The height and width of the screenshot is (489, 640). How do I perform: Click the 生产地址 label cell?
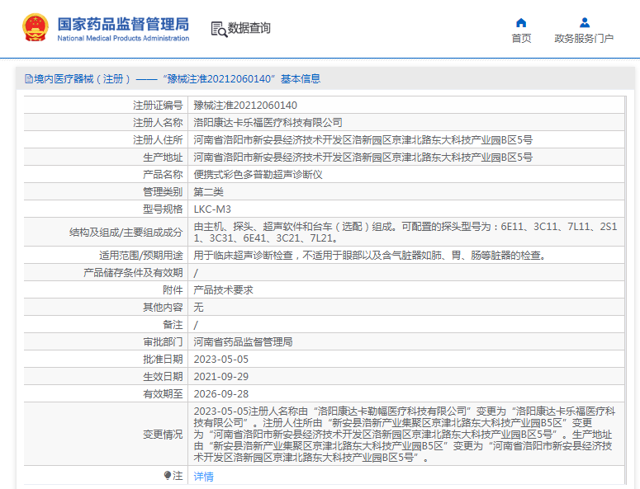coord(106,158)
